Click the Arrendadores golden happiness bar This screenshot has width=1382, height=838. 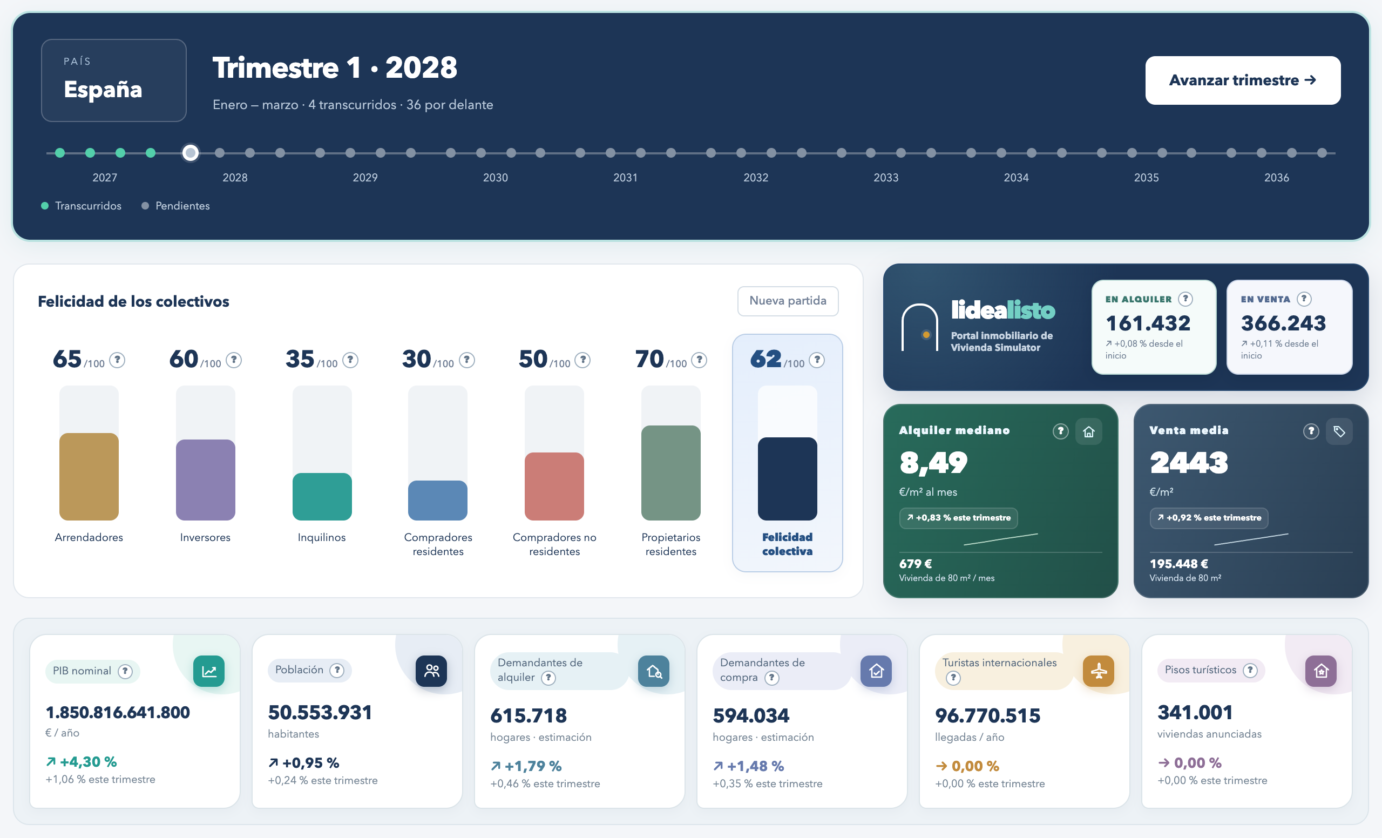pos(89,477)
